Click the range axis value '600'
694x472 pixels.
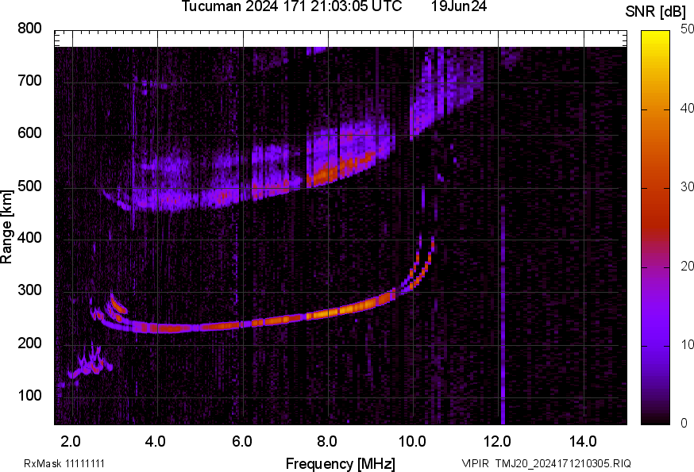[29, 133]
